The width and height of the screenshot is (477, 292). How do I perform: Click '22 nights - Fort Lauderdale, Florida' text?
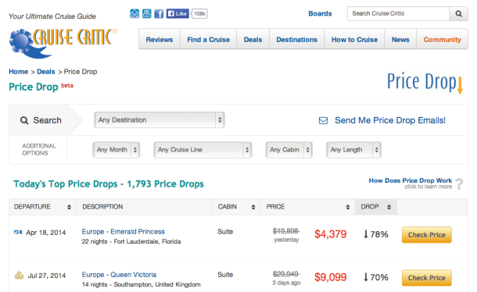click(131, 241)
